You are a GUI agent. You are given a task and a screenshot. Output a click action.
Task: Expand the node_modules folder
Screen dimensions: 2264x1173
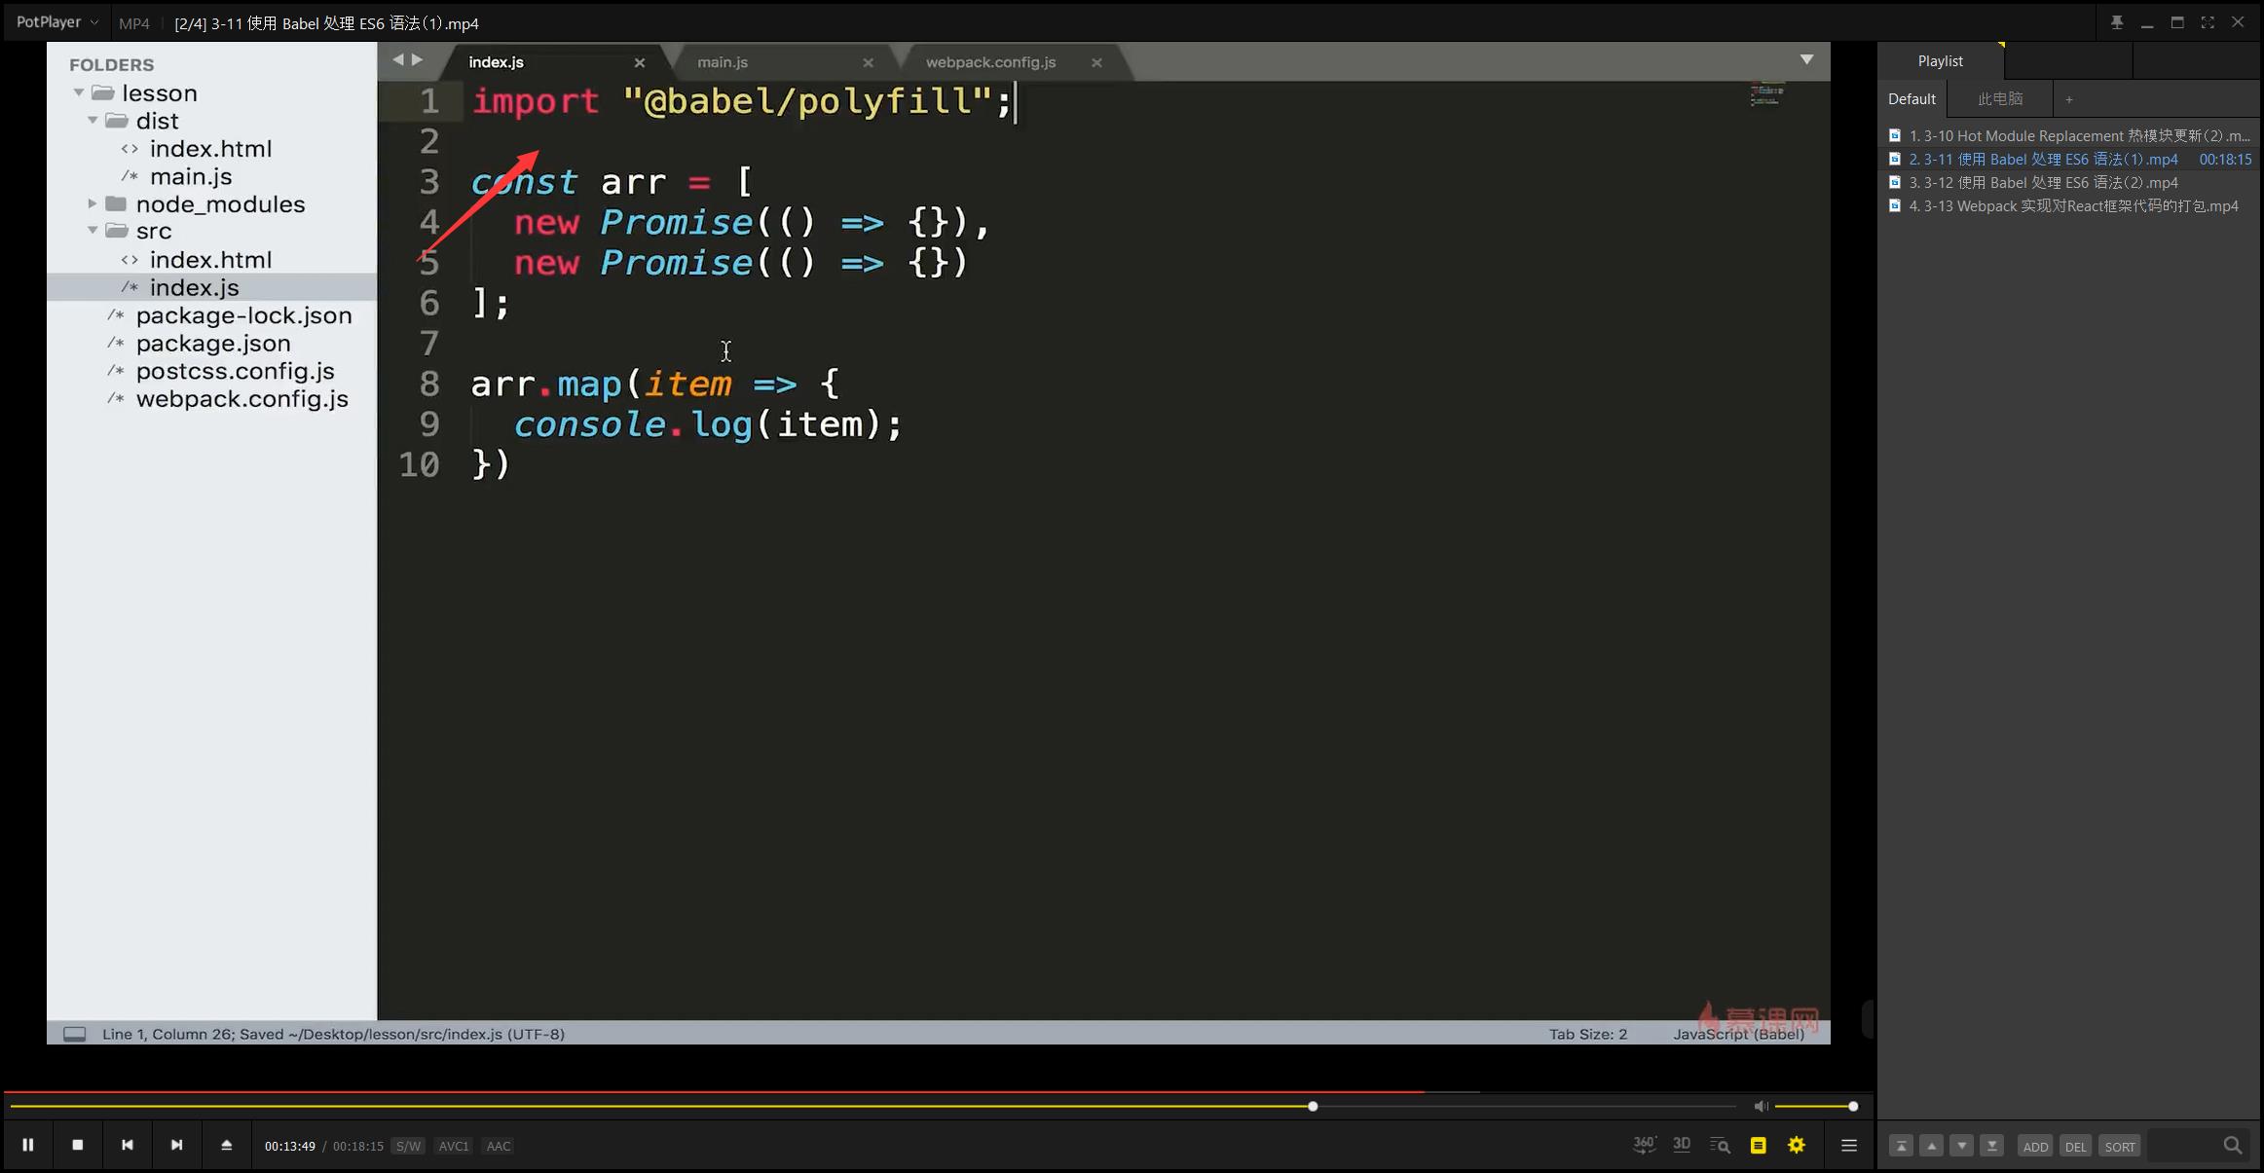[x=93, y=203]
